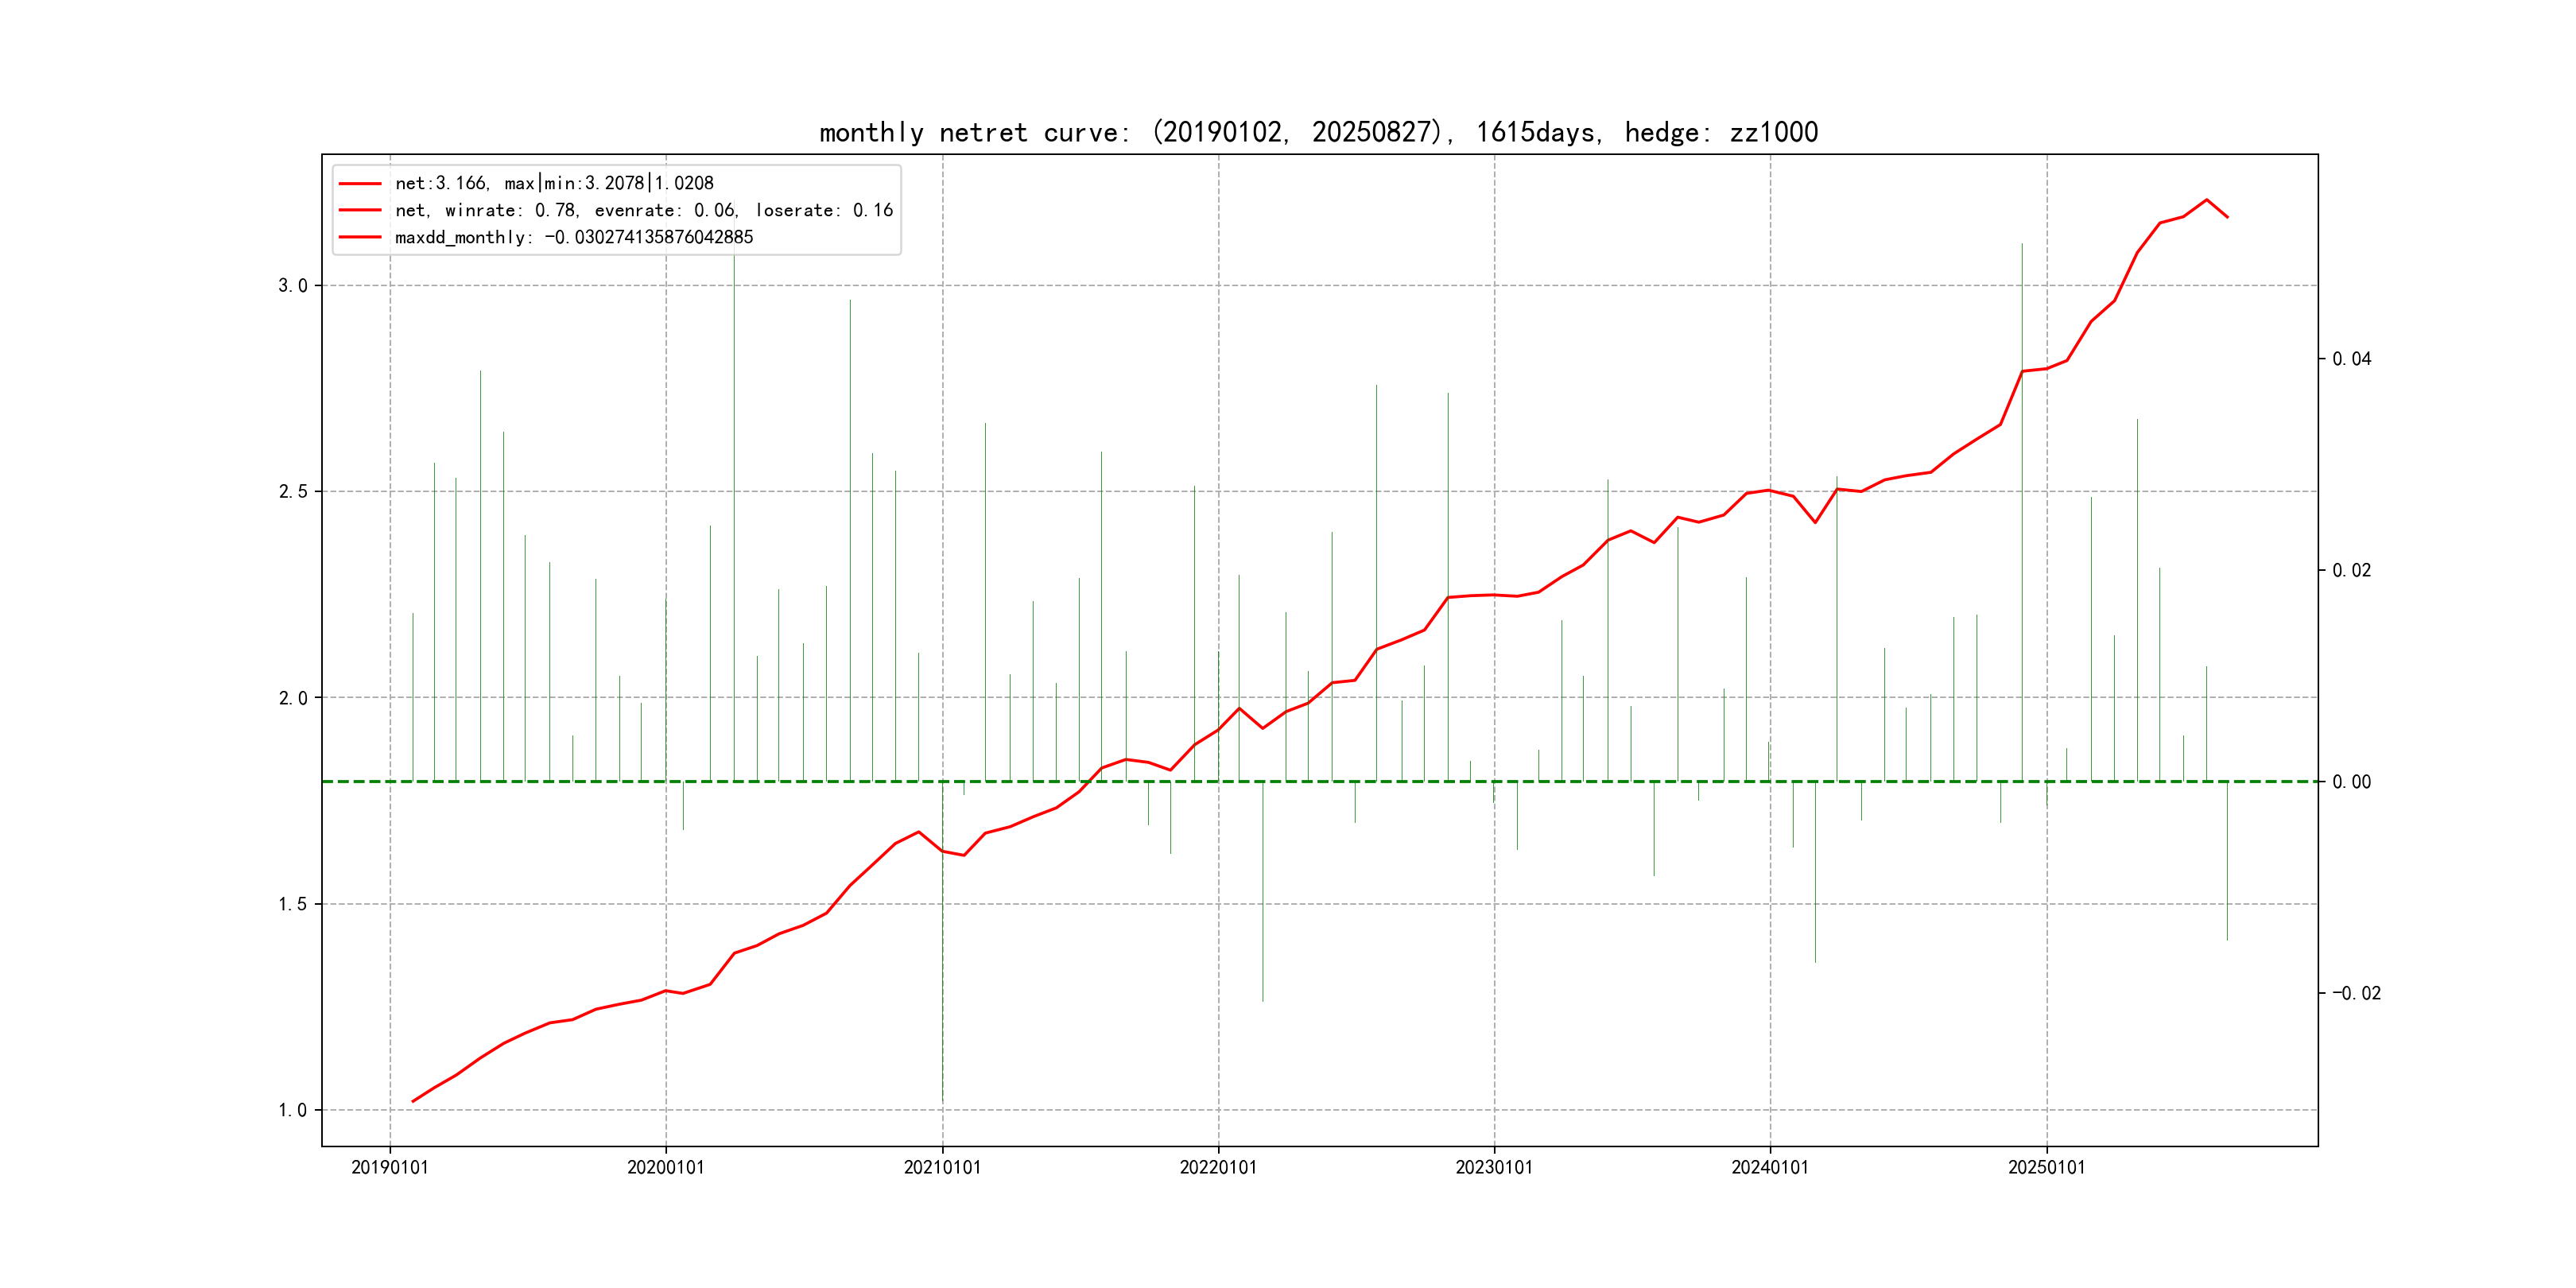This screenshot has height=1288, width=2576.
Task: Click the 2.5 left y-axis tick label
Action: 293,492
